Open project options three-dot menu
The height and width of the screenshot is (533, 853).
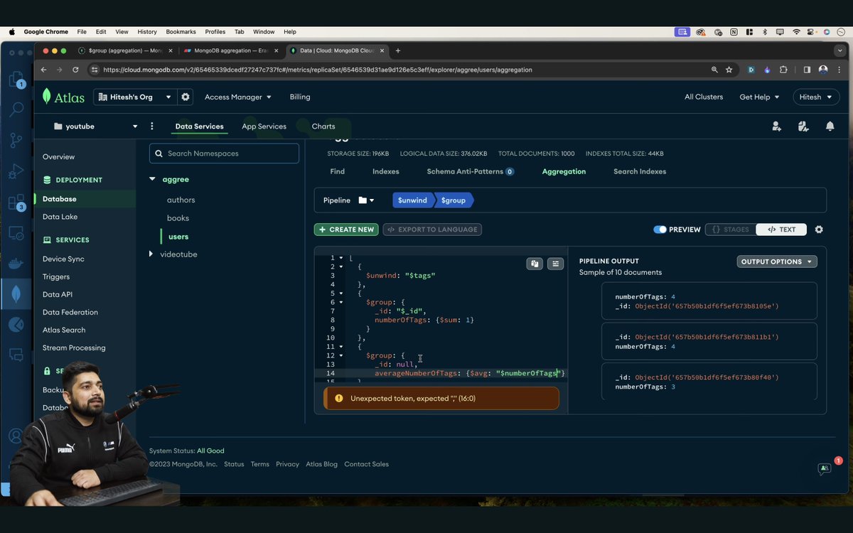coord(151,126)
